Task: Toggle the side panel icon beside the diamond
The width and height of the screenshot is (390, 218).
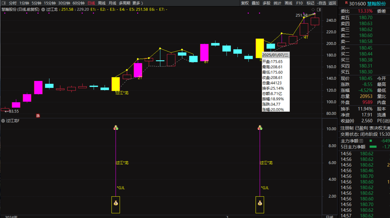Action: (x=319, y=10)
